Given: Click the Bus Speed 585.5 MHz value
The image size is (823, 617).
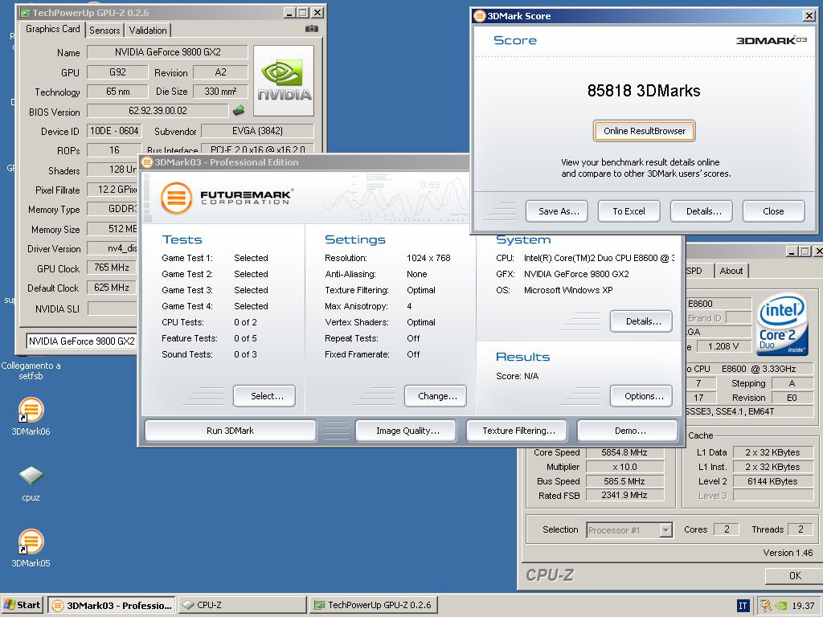Looking at the screenshot, I should (x=624, y=481).
